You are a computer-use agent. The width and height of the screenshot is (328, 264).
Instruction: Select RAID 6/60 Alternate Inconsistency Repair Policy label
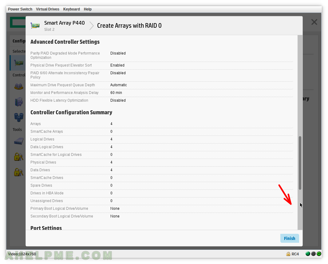tap(65, 75)
